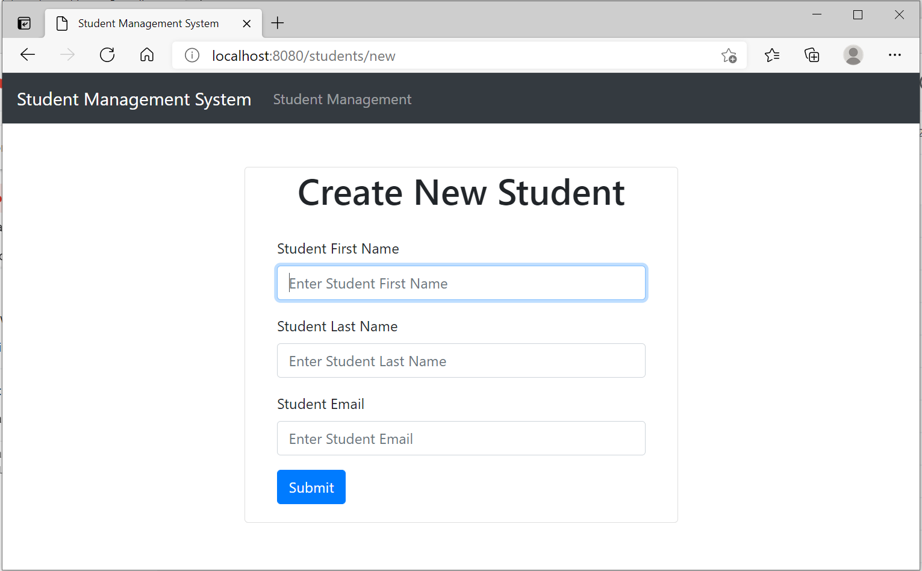Reload the page with refresh icon
The width and height of the screenshot is (922, 571).
tap(107, 55)
